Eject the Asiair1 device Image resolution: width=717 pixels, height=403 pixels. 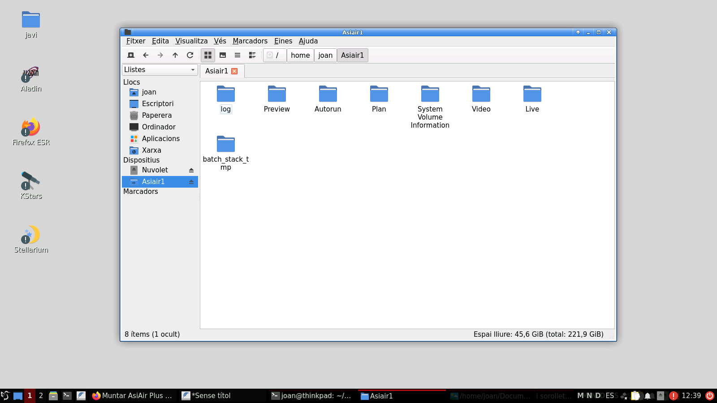[191, 182]
